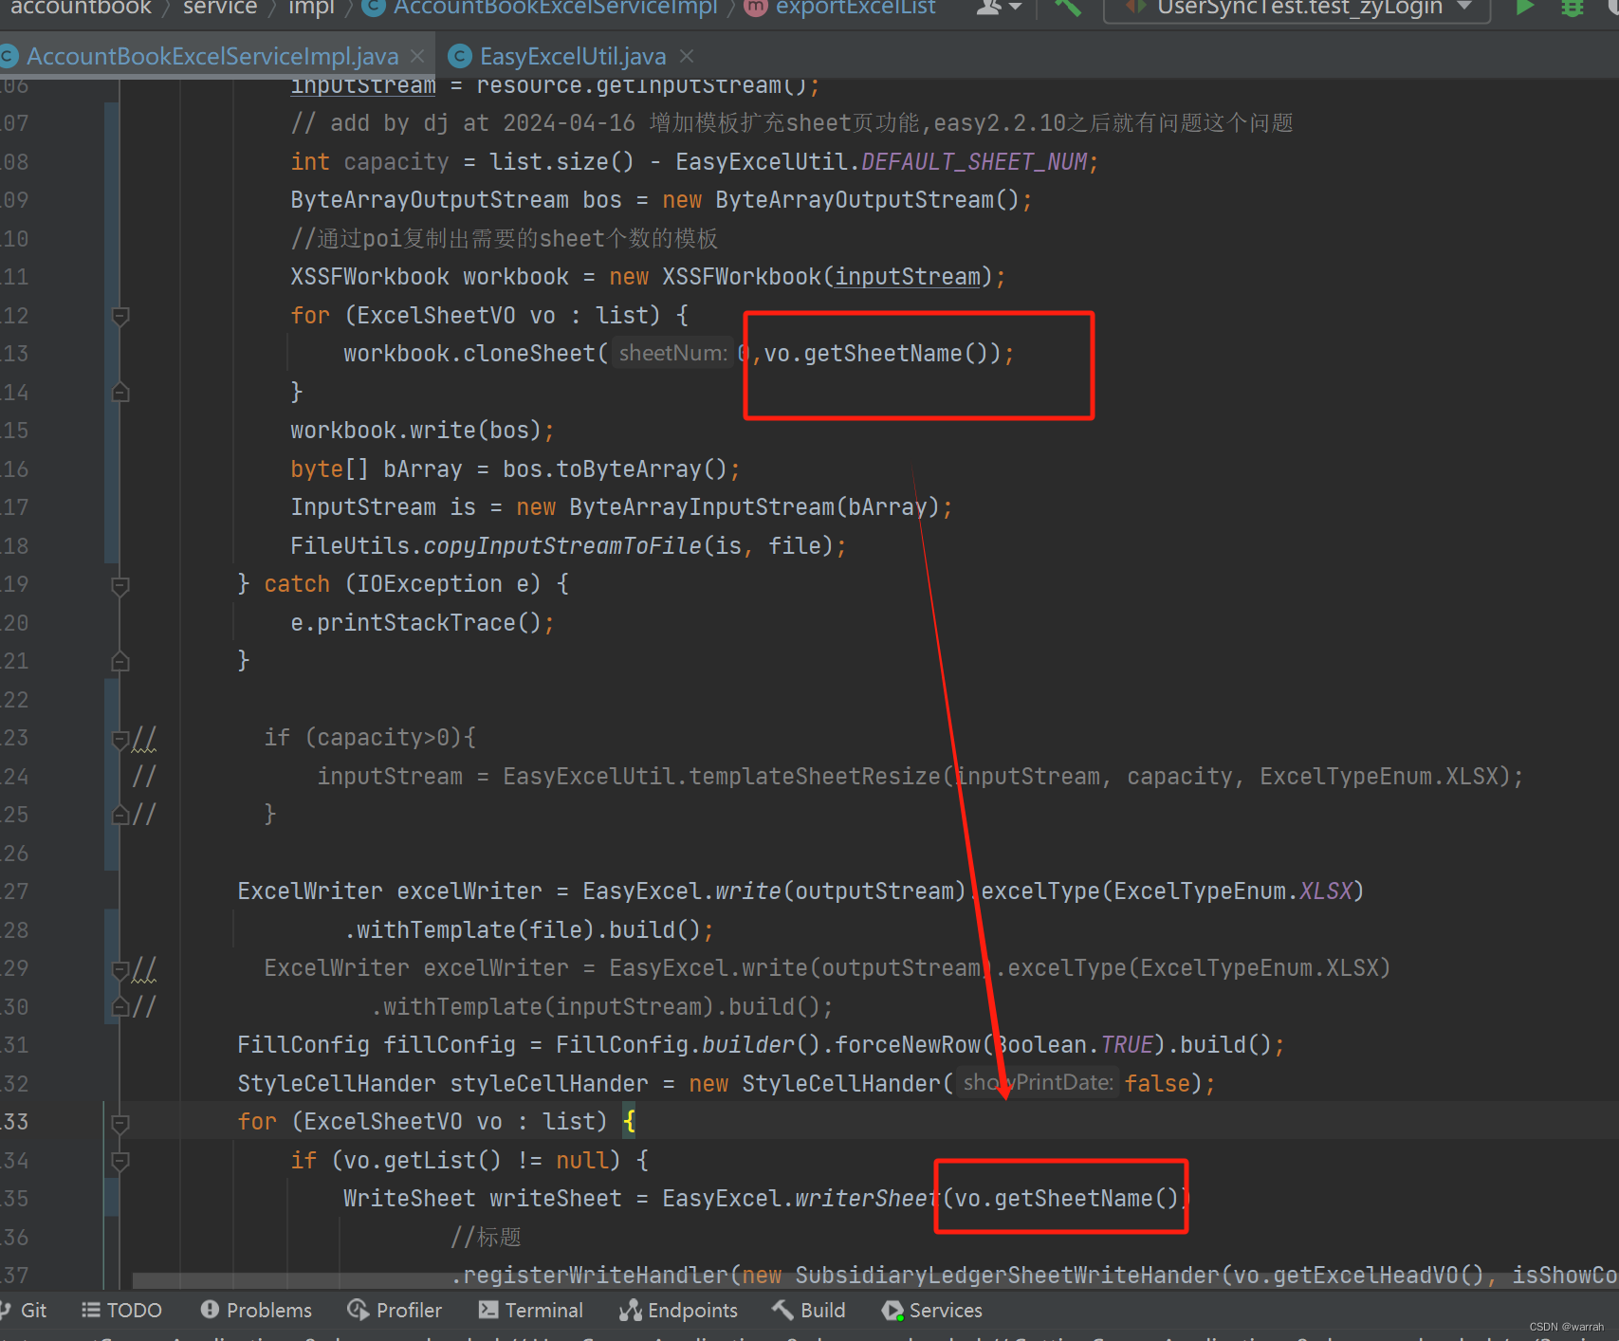This screenshot has height=1341, width=1619.
Task: Click Boolean.TRUE argument in forceNewRow
Action: (1074, 1045)
